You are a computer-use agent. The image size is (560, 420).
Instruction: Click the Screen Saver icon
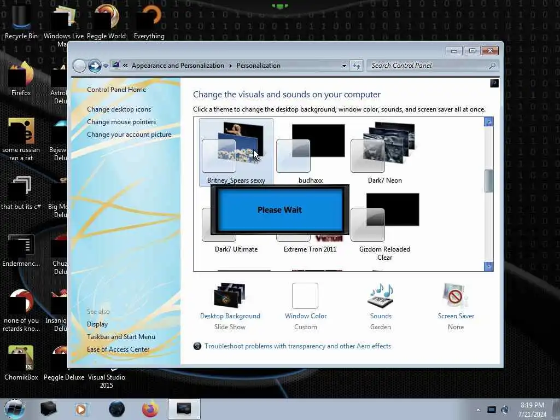456,295
